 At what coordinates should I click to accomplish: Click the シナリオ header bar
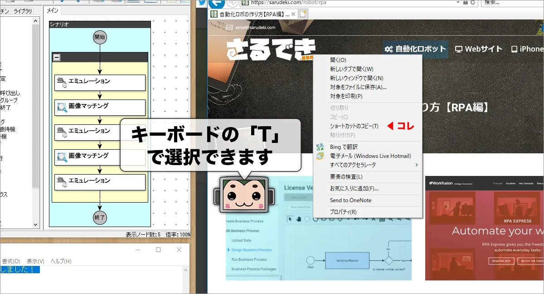[100, 24]
